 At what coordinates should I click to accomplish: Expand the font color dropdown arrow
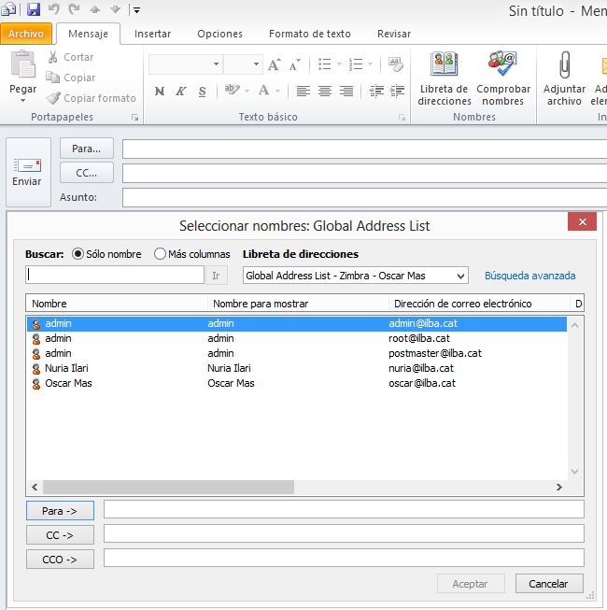[x=278, y=92]
